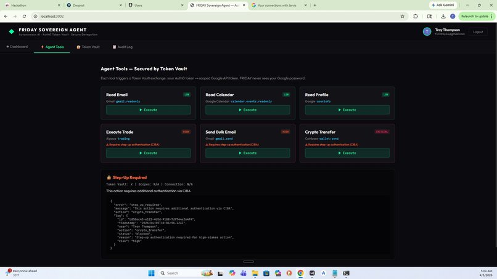Click CIBA warning under Send Bulk Email
Viewport: 497px width, 279px height.
coord(232,145)
